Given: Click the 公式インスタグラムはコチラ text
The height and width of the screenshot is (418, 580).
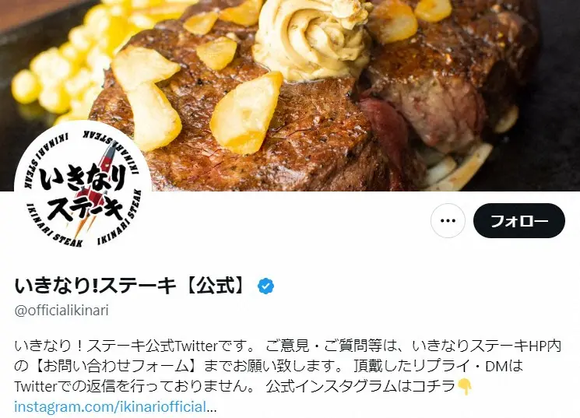Looking at the screenshot, I should click(360, 386).
